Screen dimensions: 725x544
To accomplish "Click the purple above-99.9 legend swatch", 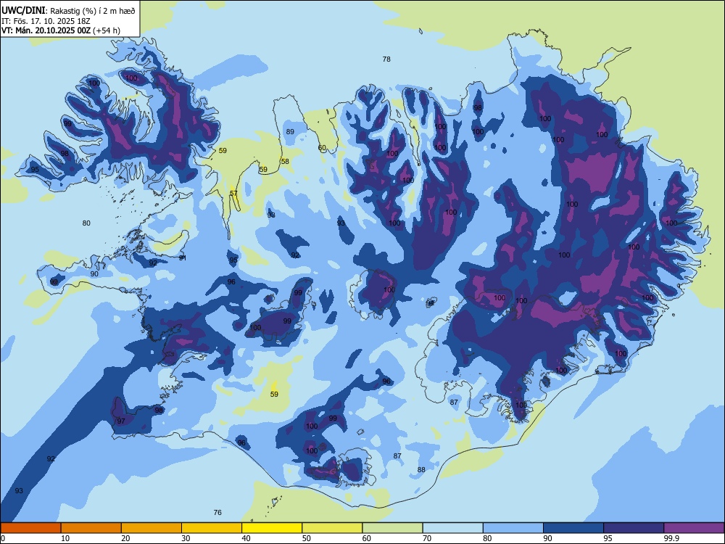I will coord(694,528).
